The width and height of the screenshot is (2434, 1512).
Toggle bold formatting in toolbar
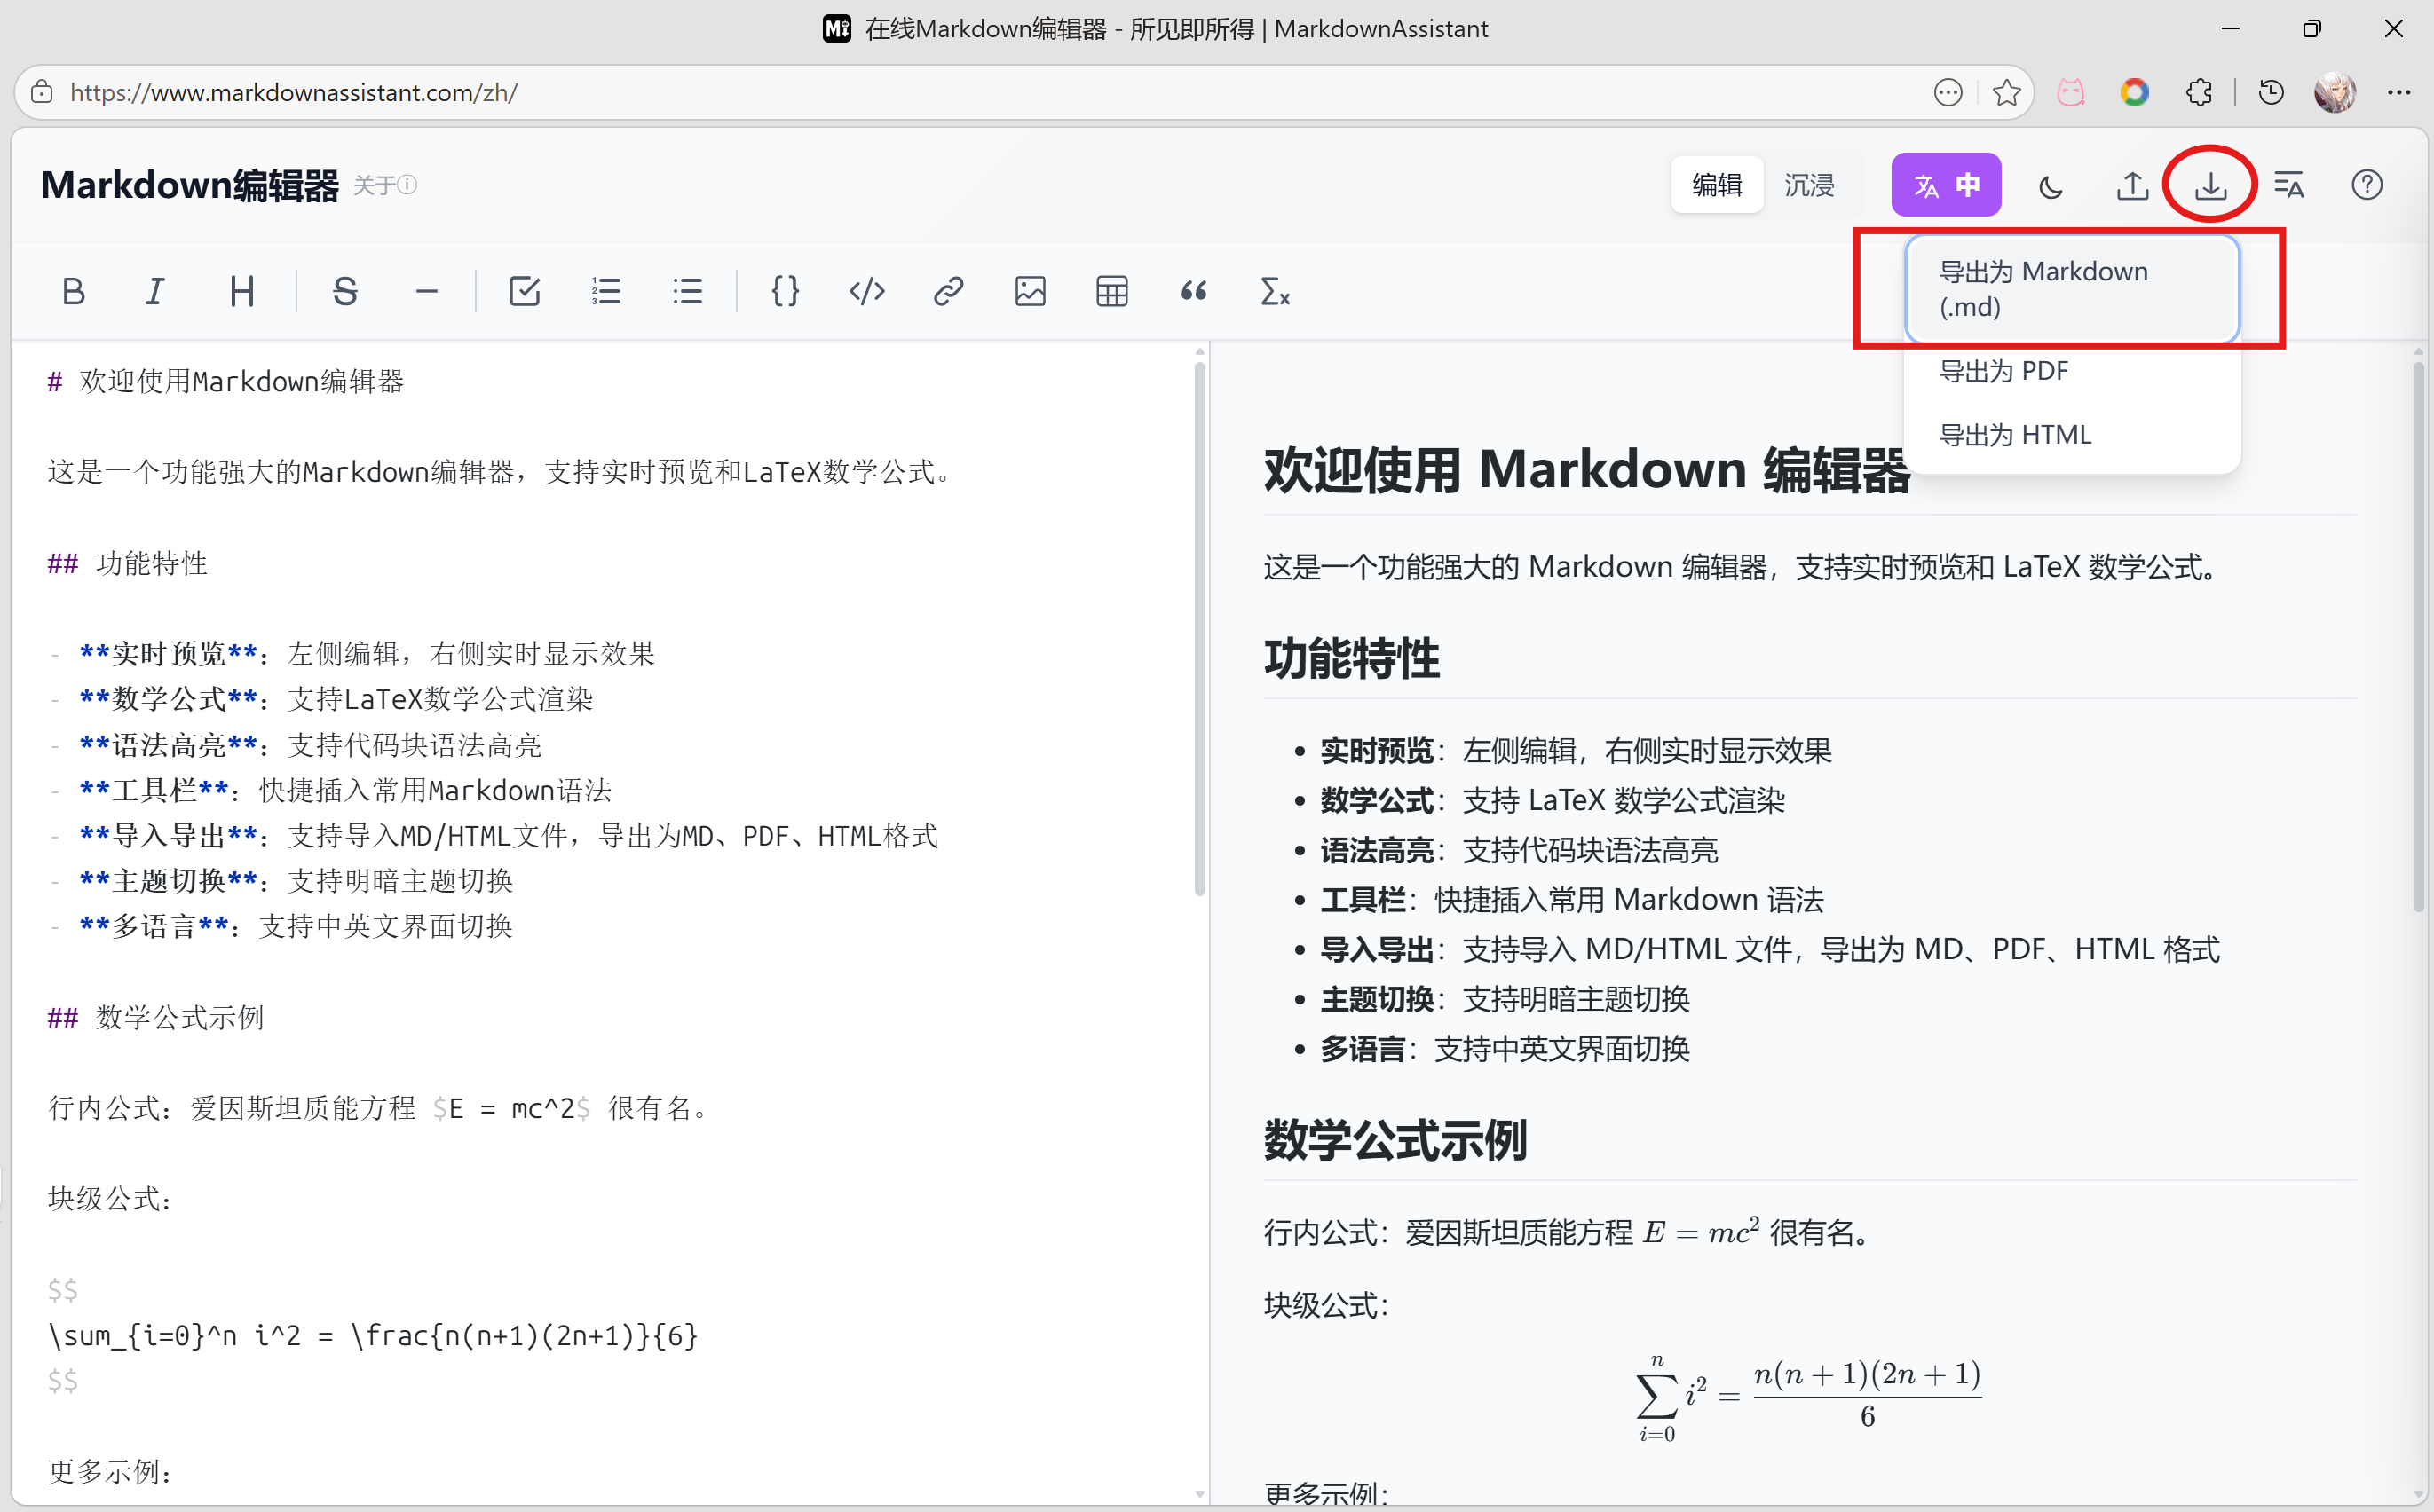(x=73, y=291)
